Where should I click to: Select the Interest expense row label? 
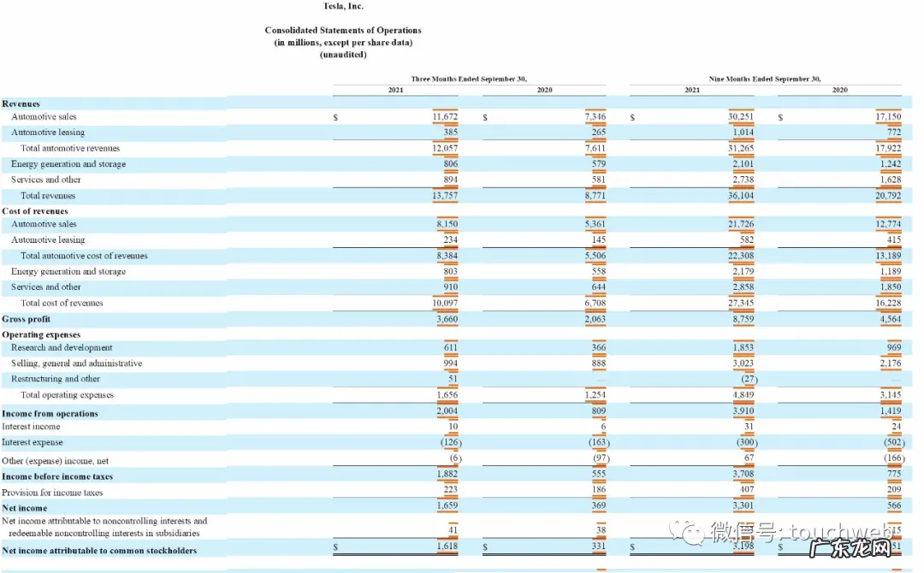point(33,442)
